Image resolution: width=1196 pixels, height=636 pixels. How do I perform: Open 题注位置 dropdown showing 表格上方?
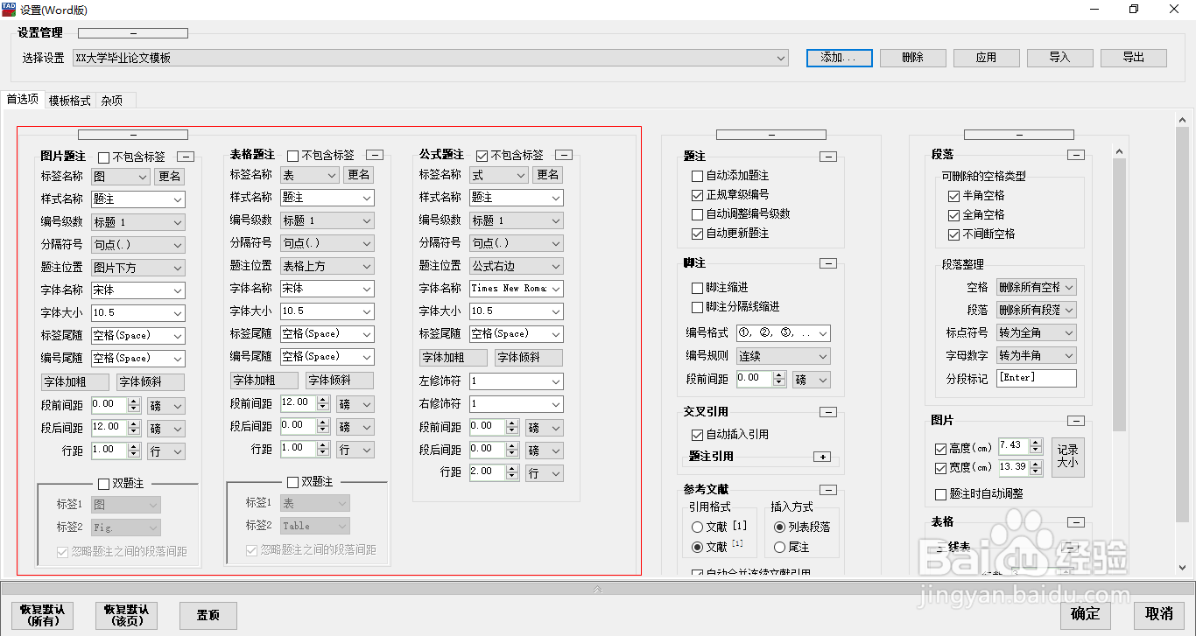tap(327, 266)
